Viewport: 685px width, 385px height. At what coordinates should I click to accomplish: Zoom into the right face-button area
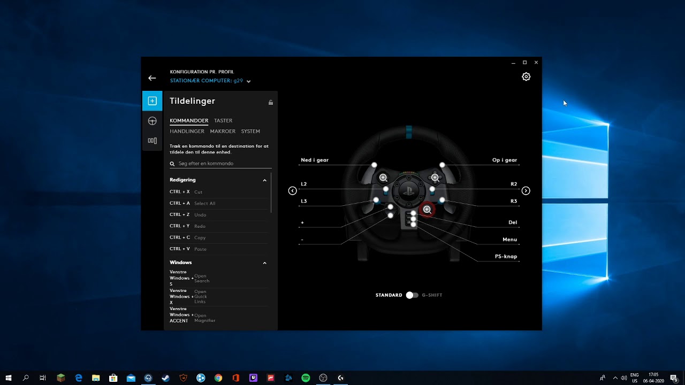435,178
